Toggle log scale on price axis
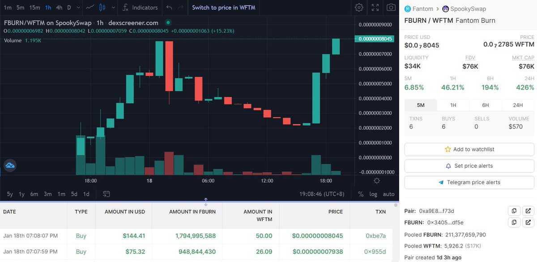This screenshot has height=262, width=537. point(373,194)
